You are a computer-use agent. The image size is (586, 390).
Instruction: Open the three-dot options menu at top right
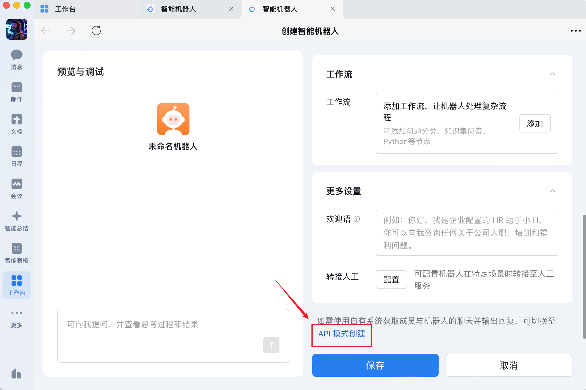(576, 31)
